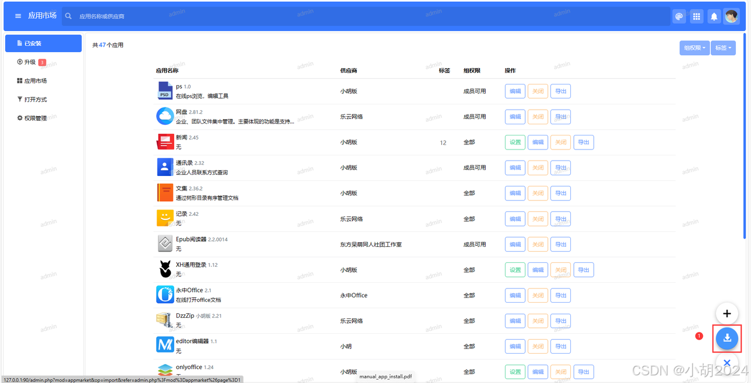The width and height of the screenshot is (751, 383).
Task: Click the 成员可用 cell for 网盘
Action: [x=475, y=117]
